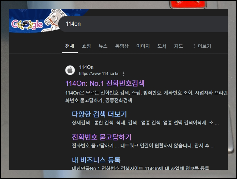The image size is (237, 179).
Task: Click snippet mentioning 네트워크 연결이 원활하지 않습니다
Action: 143,146
